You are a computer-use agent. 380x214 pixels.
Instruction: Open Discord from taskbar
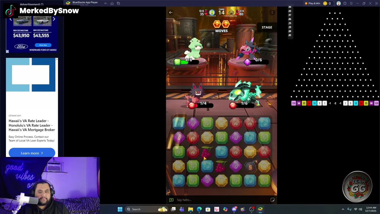click(x=234, y=209)
